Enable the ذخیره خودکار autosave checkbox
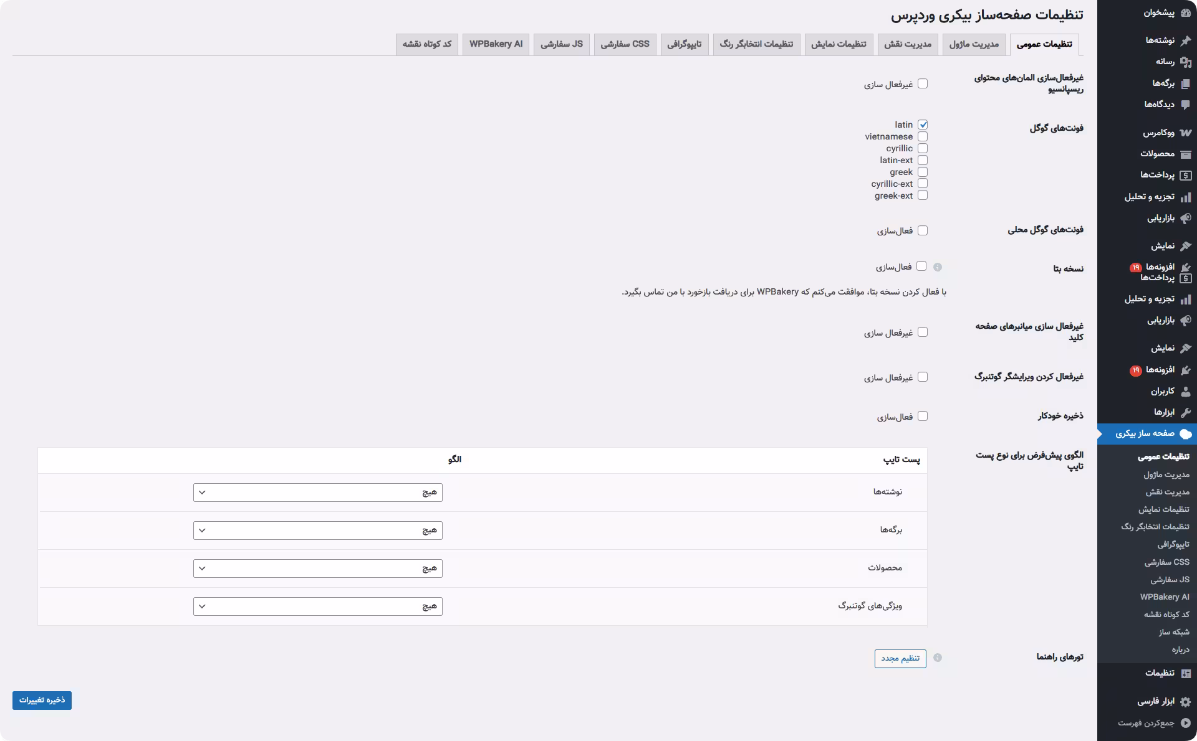The width and height of the screenshot is (1197, 741). [x=923, y=416]
